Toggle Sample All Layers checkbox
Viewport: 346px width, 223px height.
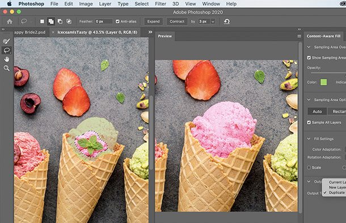309,122
